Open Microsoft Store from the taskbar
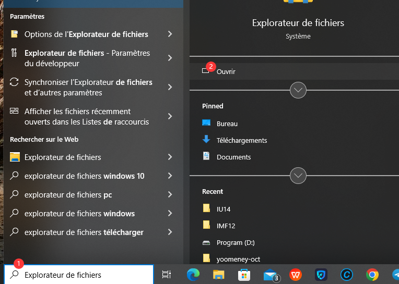 [x=244, y=275]
